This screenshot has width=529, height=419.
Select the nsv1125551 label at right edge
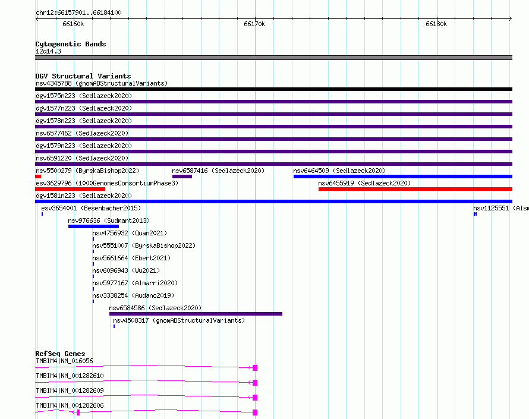tap(501, 208)
